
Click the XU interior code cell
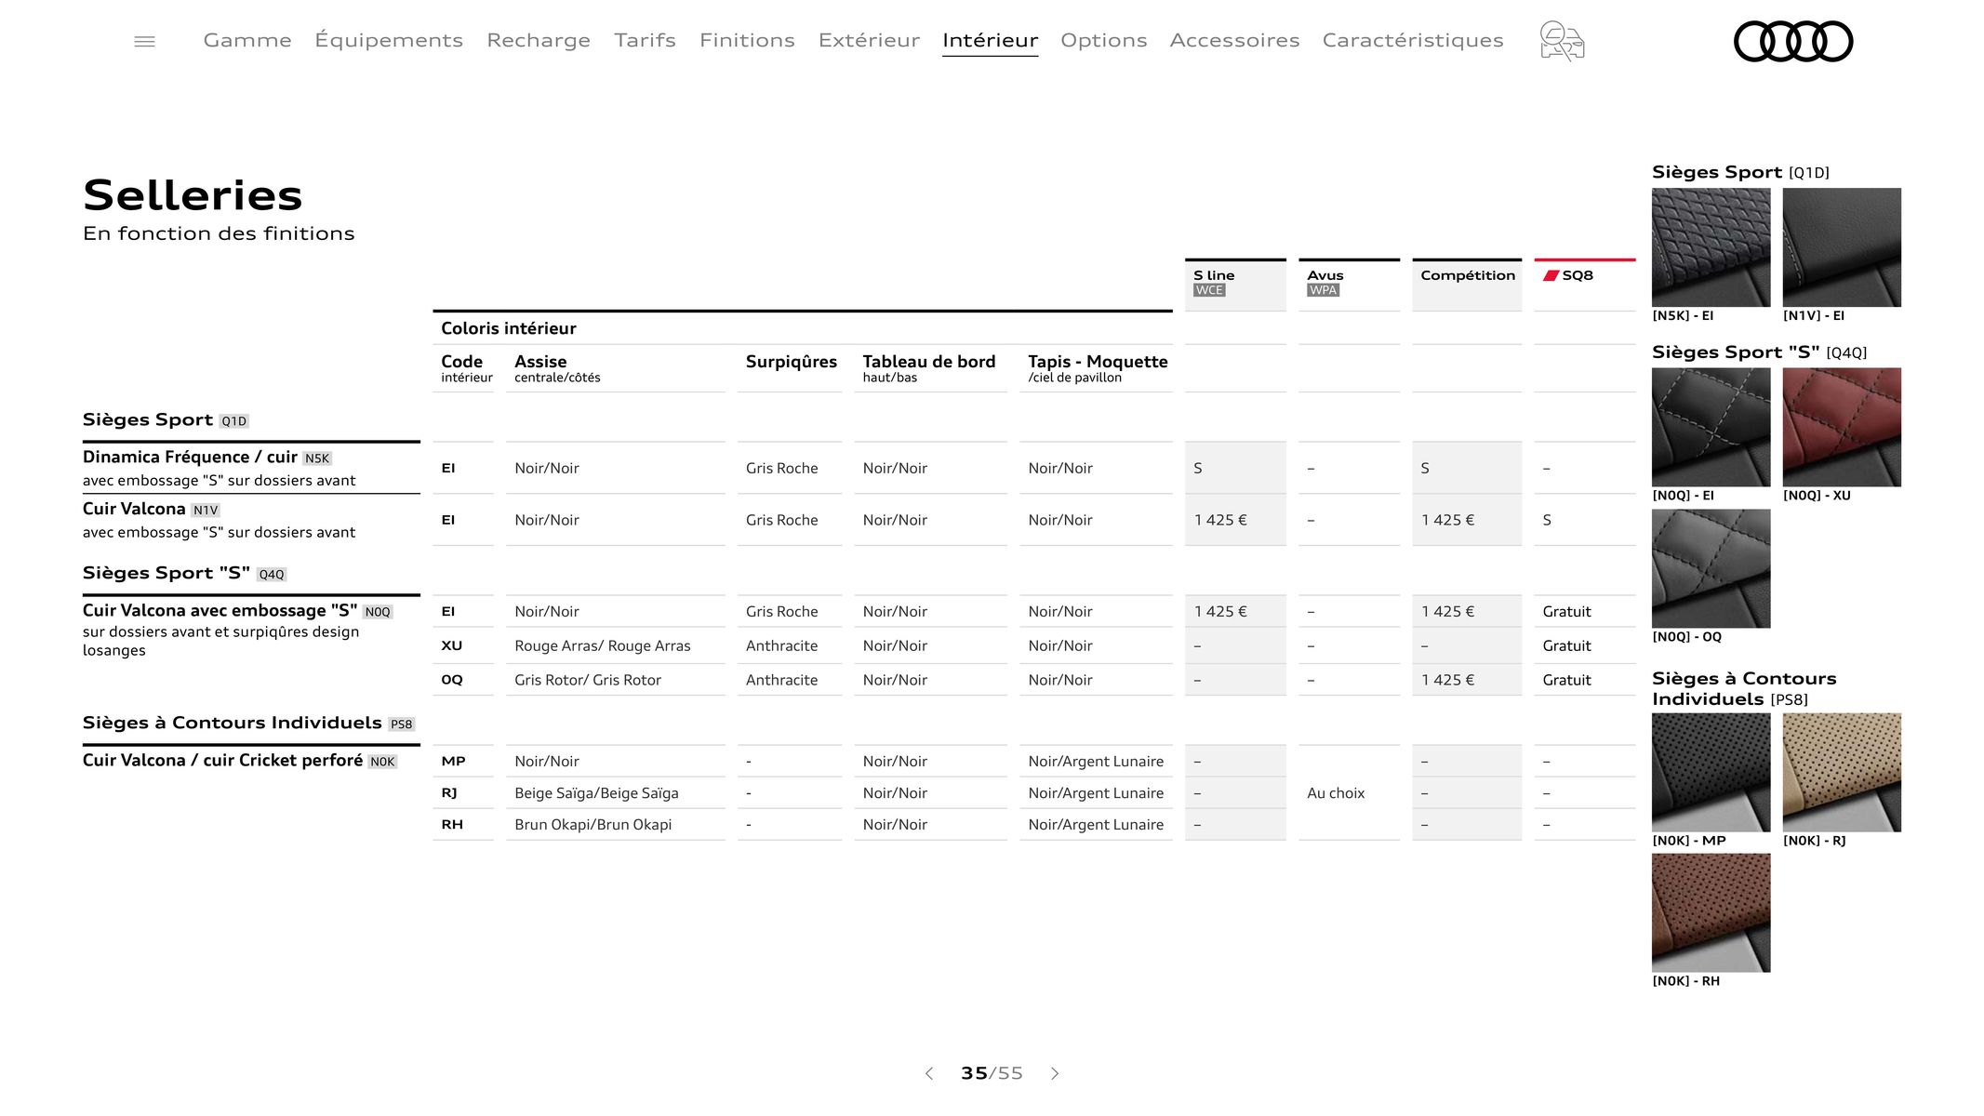point(451,645)
